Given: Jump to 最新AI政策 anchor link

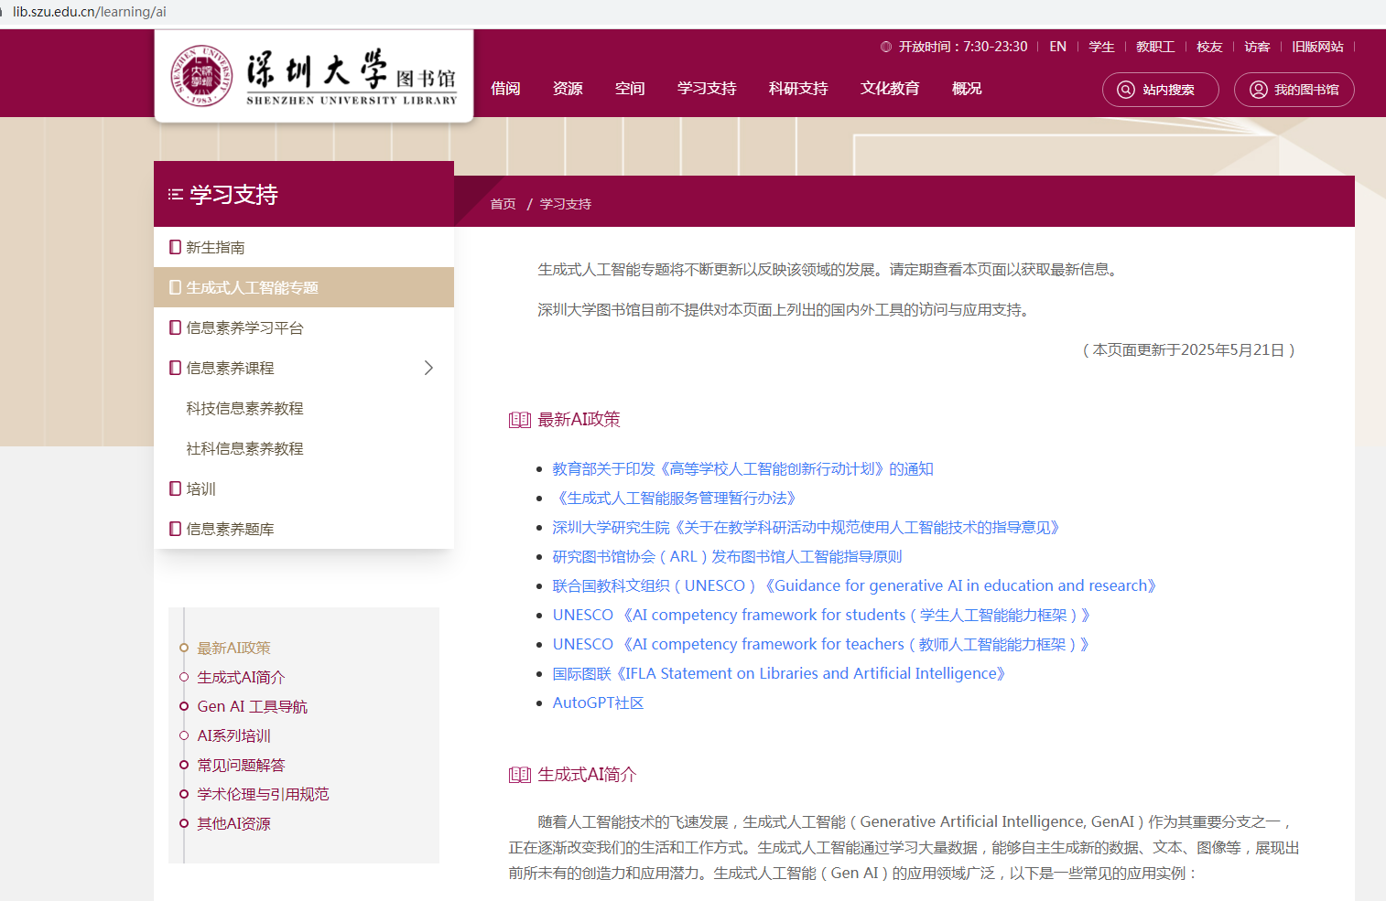Looking at the screenshot, I should coord(233,648).
